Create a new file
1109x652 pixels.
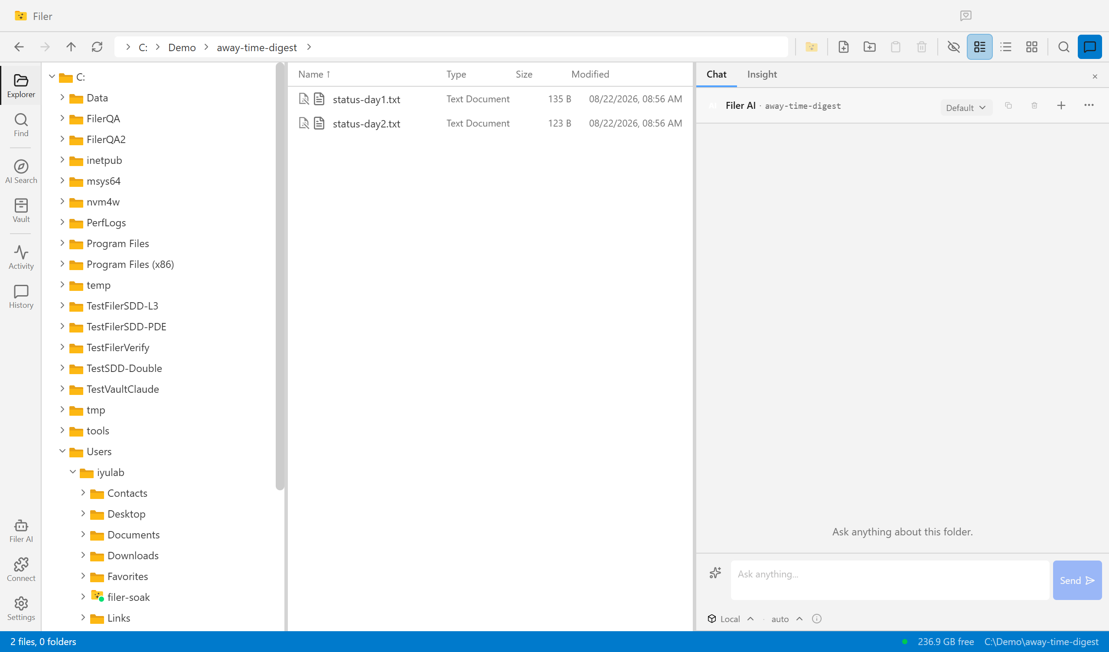(843, 47)
